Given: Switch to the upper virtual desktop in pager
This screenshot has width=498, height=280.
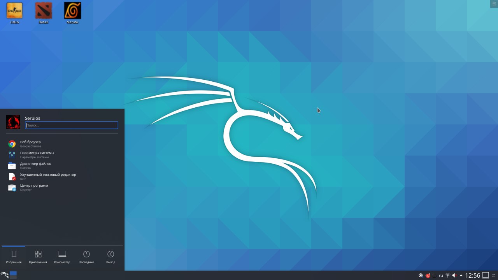Looking at the screenshot, I should coord(13,273).
